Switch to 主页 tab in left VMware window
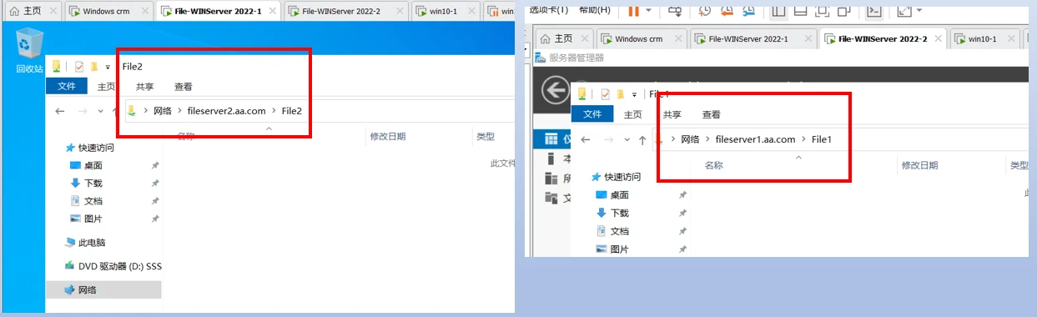The height and width of the screenshot is (317, 1037). (x=32, y=12)
